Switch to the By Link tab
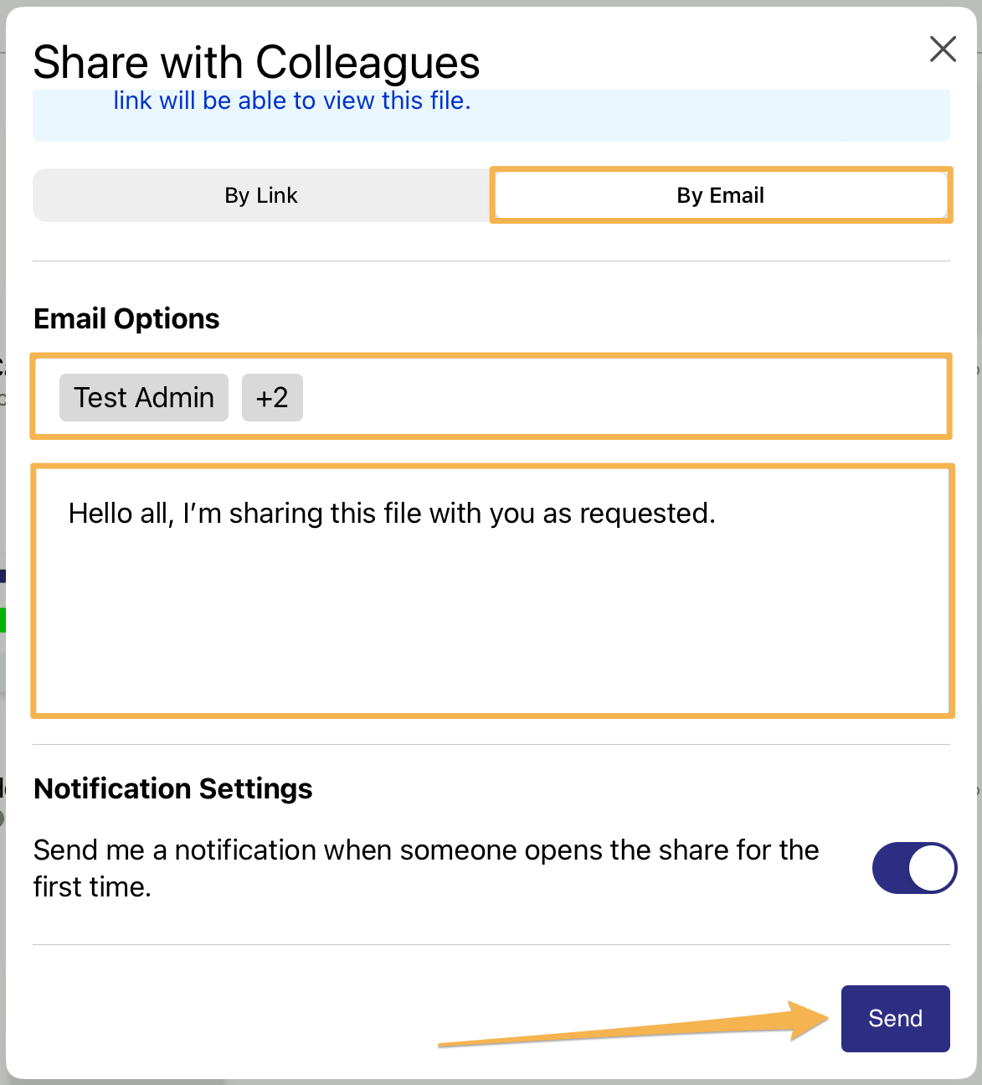982x1085 pixels. [261, 195]
